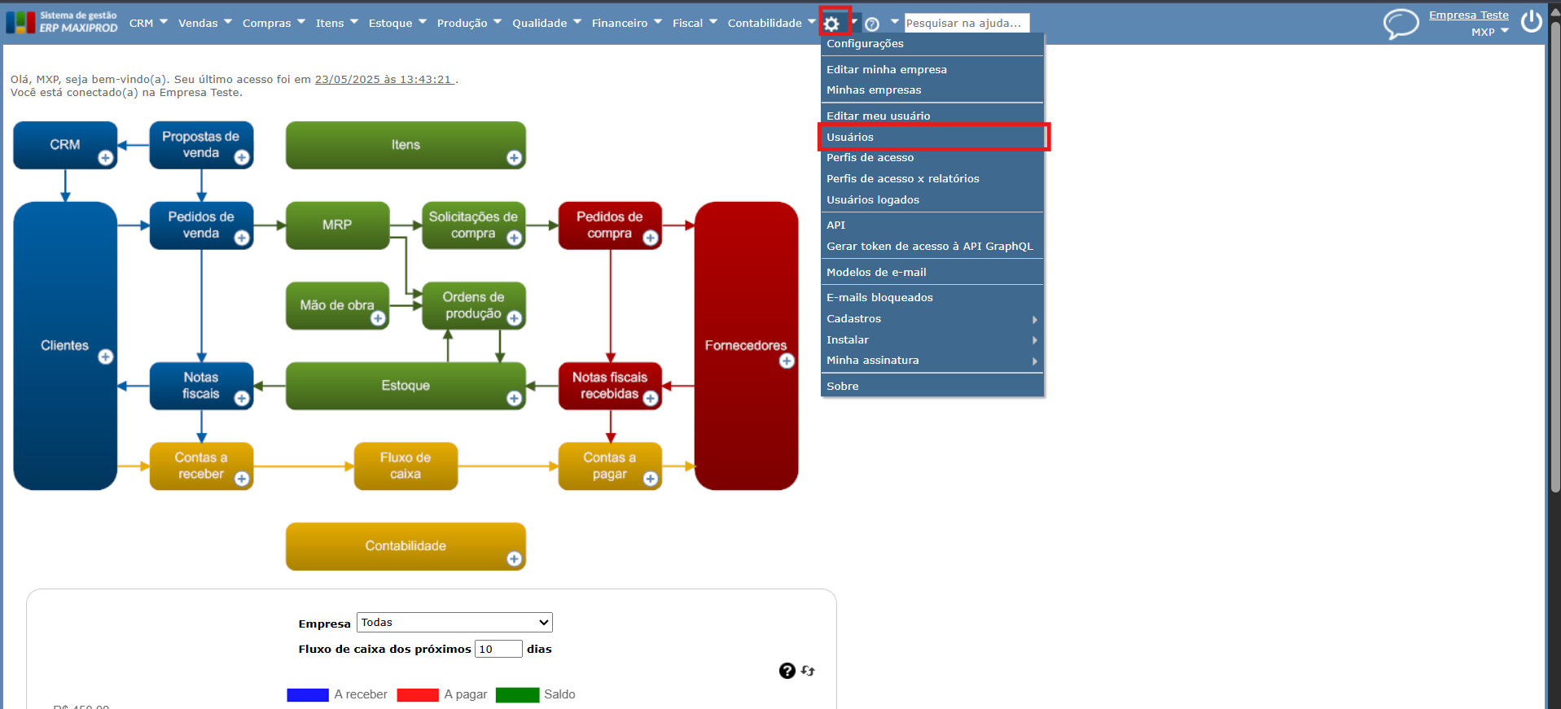The image size is (1561, 709).
Task: Click the power logout icon
Action: (1532, 21)
